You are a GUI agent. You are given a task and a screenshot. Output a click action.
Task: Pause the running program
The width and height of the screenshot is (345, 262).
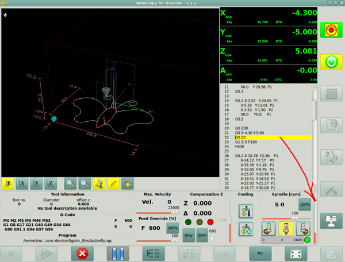coord(118,253)
